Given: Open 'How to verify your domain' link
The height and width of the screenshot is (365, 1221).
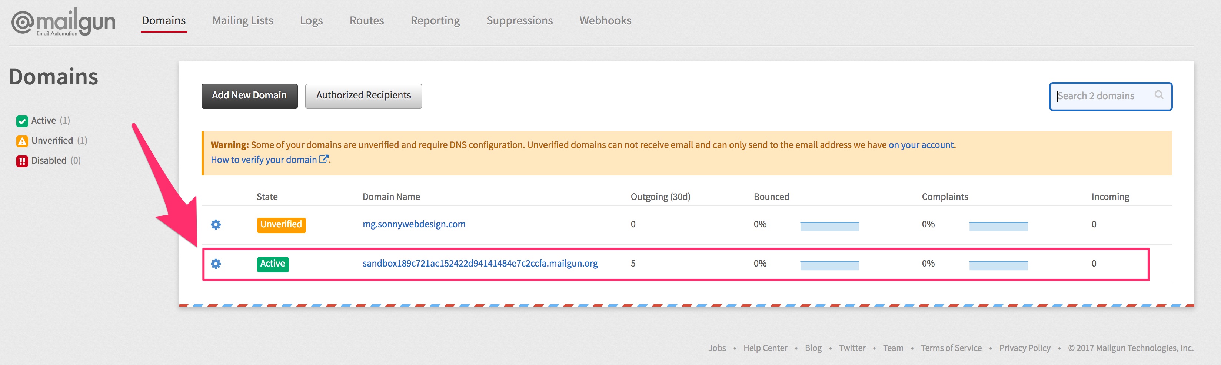Looking at the screenshot, I should pos(264,160).
